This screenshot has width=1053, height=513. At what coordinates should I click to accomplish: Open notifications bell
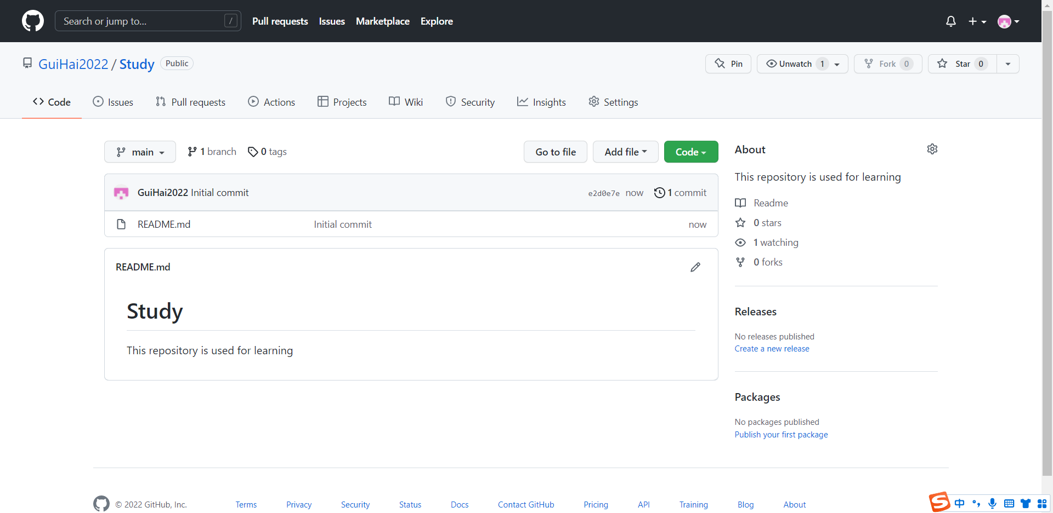(x=951, y=21)
